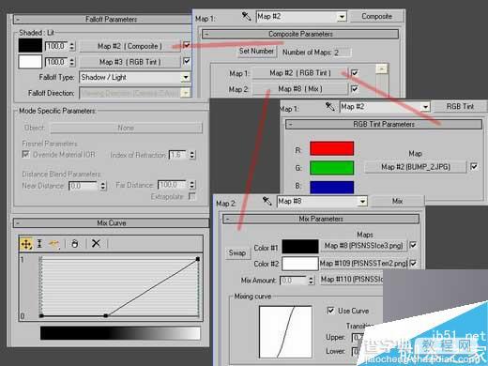
Task: Toggle the Use Curve checkbox
Action: click(x=330, y=311)
